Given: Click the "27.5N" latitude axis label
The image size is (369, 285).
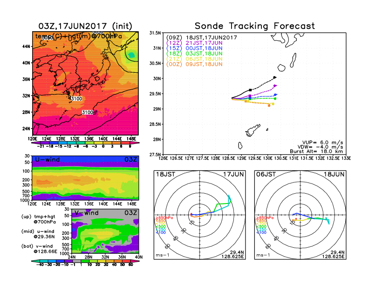Looking at the screenshot, I should click(x=155, y=155).
